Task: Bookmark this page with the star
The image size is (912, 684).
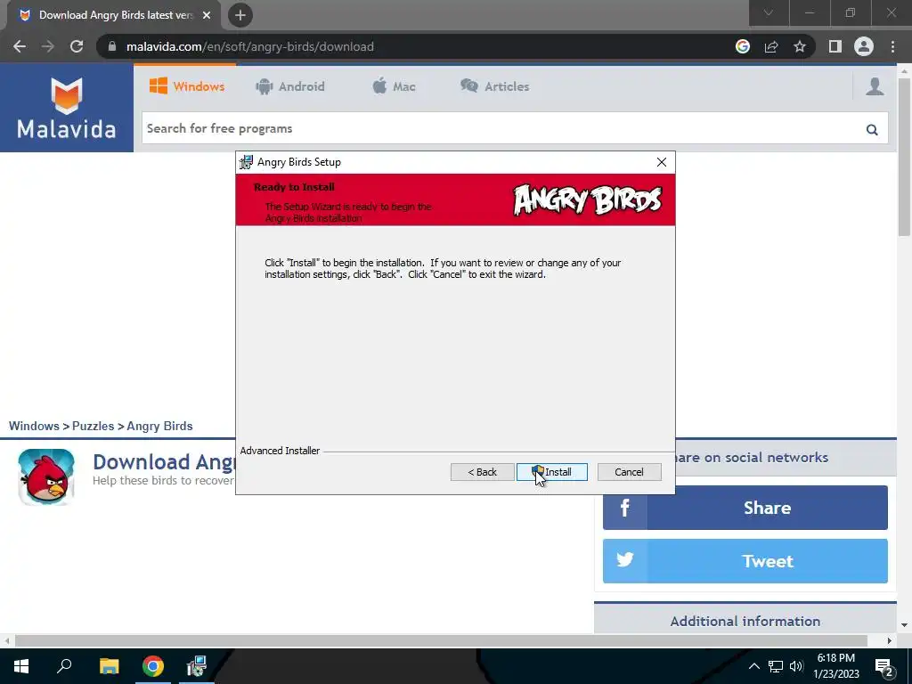Action: coord(800,46)
